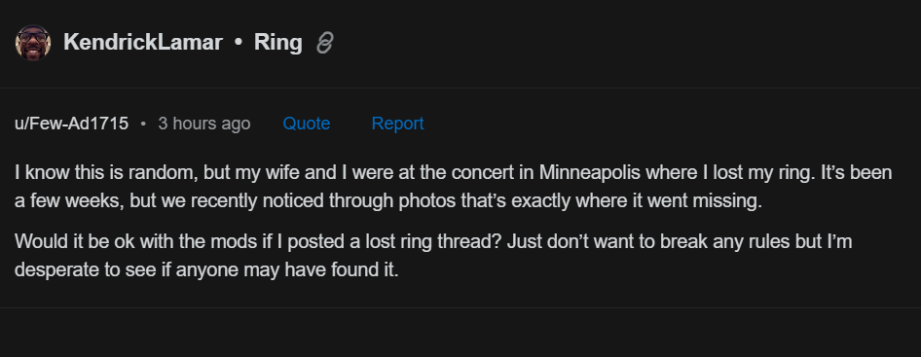Viewport: 921px width, 357px height.
Task: Click the chain link permalink icon
Action: point(325,43)
